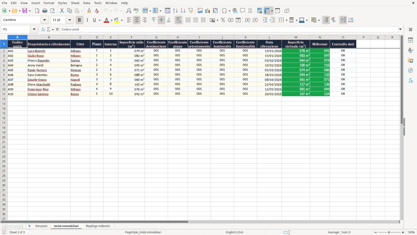The width and height of the screenshot is (417, 235).
Task: Click the Clear Direct Formatting icon
Action: (97, 11)
